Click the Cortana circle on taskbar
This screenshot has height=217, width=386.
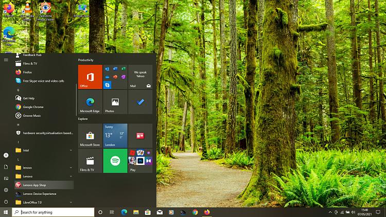coord(100,212)
